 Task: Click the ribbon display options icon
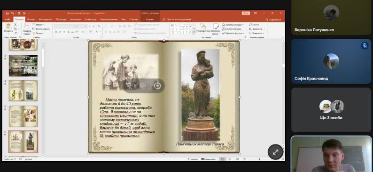[x=256, y=13]
